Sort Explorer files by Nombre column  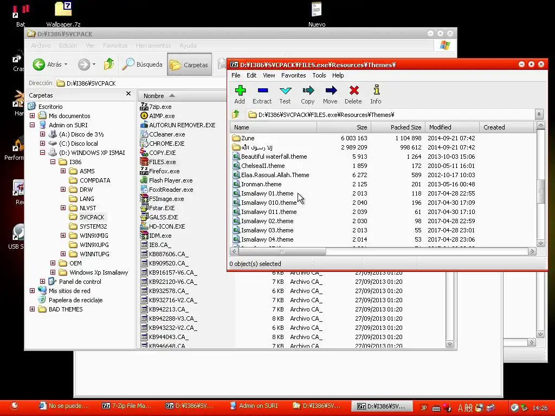click(x=182, y=96)
